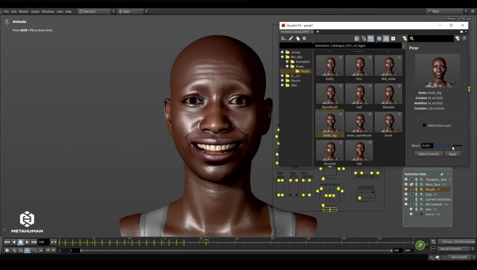Screen dimensions: 477x270
Task: Open the gear settings icon in Animation Catalog
Action: pos(304,39)
